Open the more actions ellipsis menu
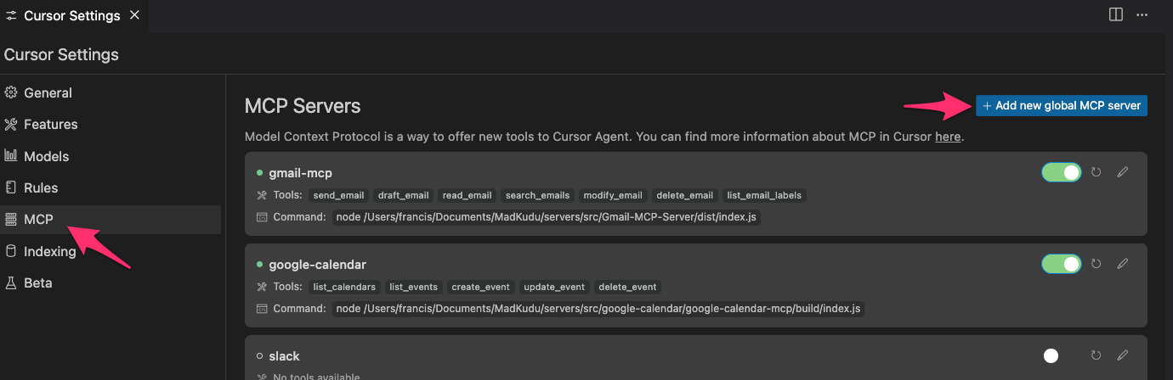The width and height of the screenshot is (1173, 380). (x=1142, y=15)
